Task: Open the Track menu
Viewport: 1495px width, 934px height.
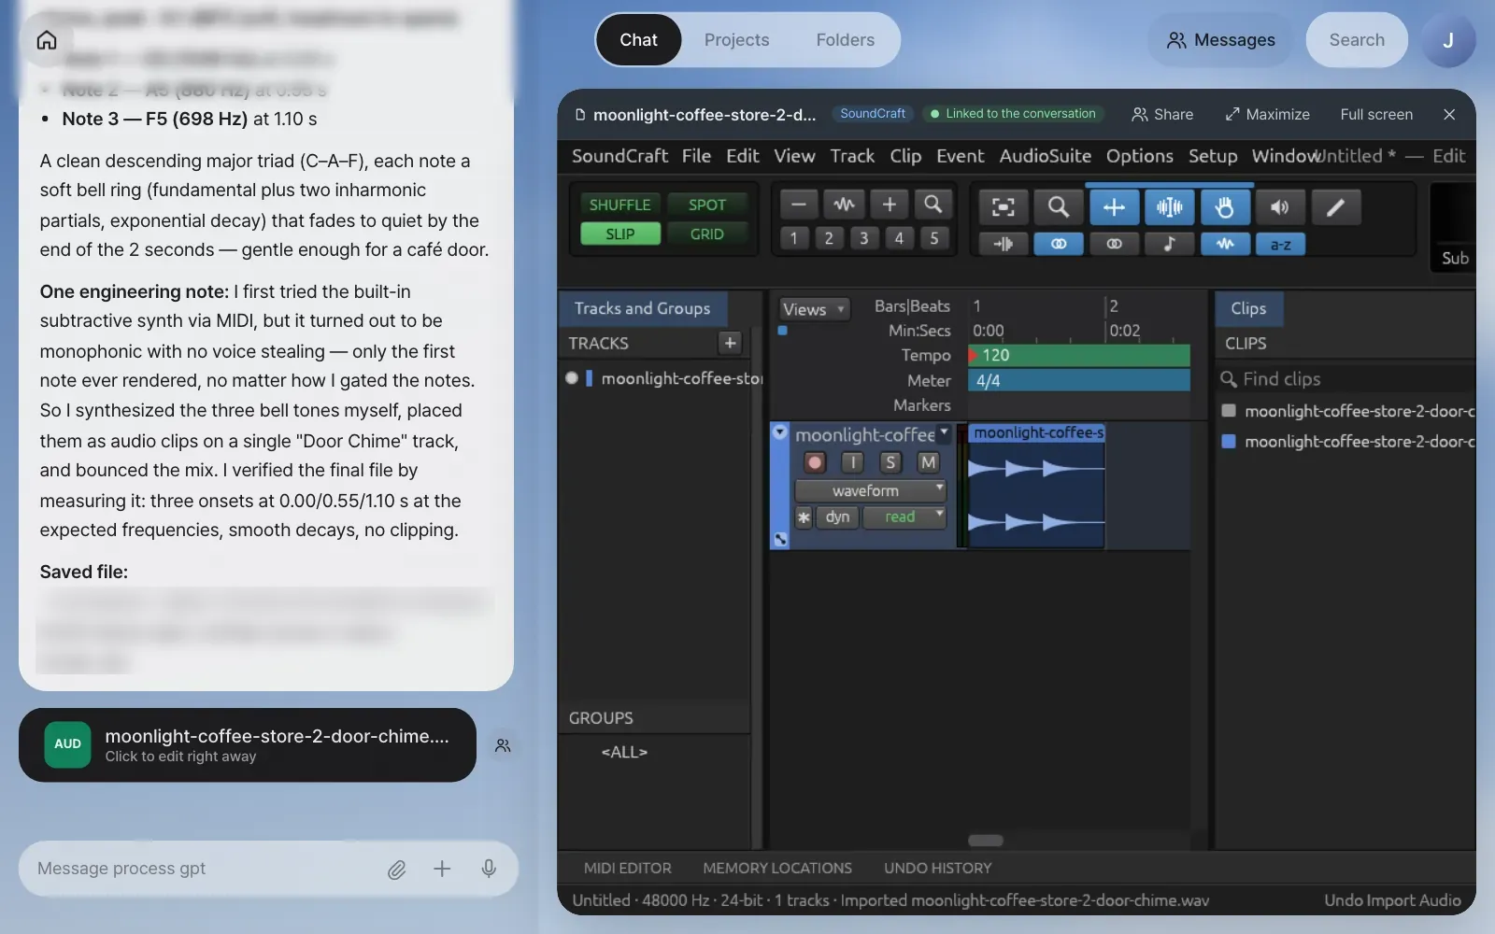Action: (852, 156)
